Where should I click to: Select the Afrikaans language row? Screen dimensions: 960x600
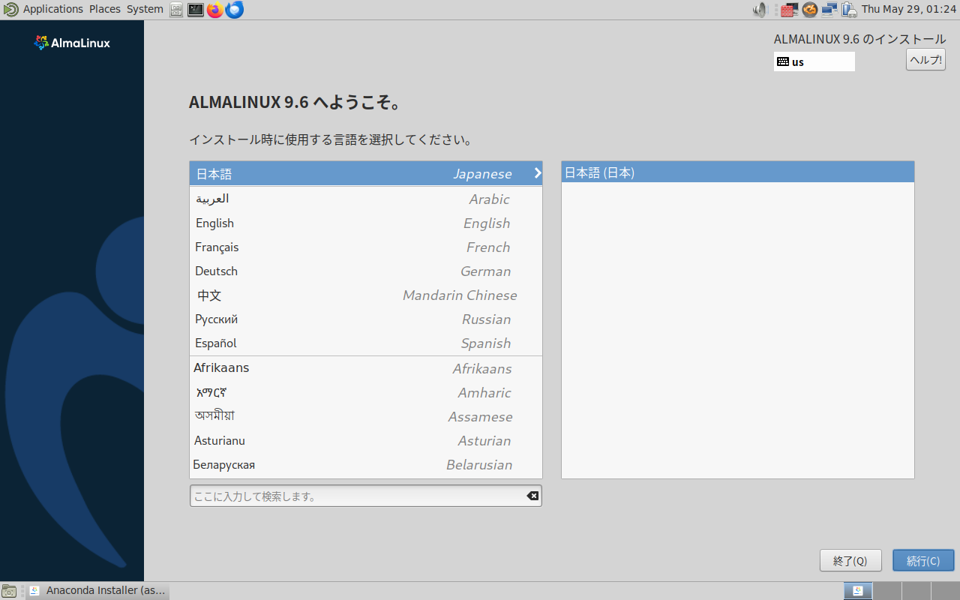[x=366, y=368]
